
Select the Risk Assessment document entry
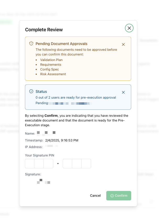click(53, 74)
